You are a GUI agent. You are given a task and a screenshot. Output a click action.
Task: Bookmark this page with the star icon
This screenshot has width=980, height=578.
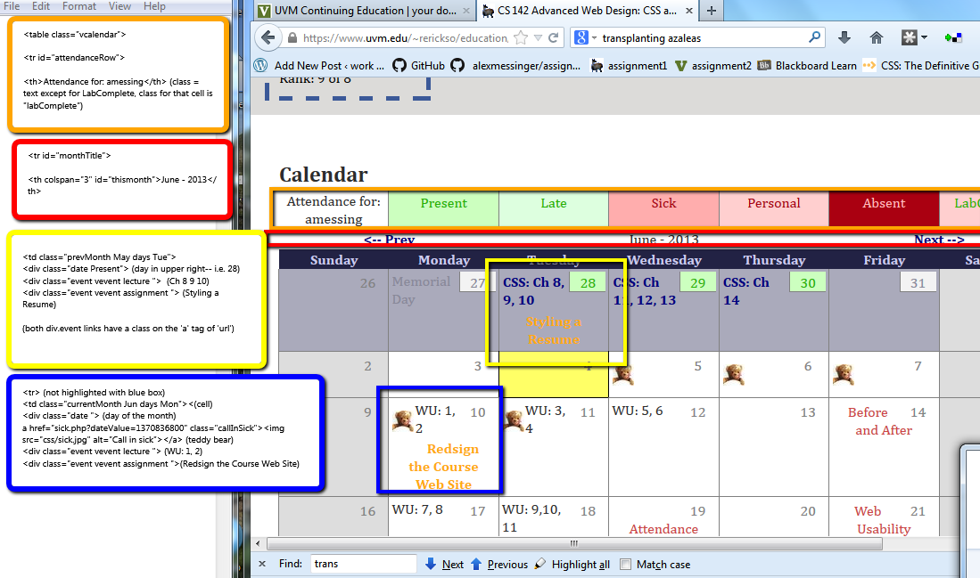521,38
